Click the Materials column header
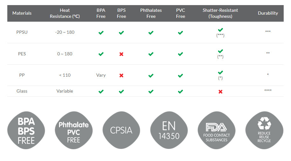 tap(22, 13)
